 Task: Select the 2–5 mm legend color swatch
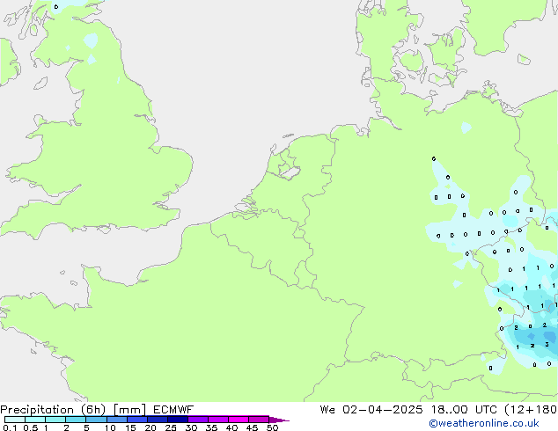76,420
